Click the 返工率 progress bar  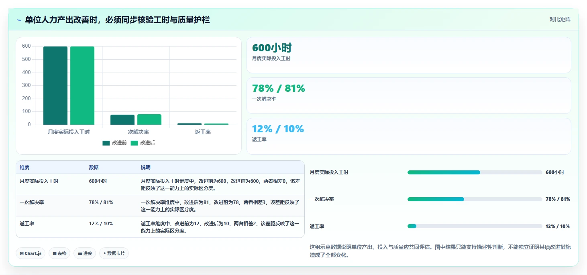pos(475,226)
